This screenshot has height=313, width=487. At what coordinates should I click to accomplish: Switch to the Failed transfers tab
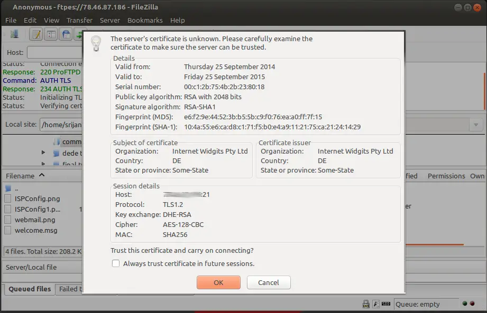pos(70,289)
